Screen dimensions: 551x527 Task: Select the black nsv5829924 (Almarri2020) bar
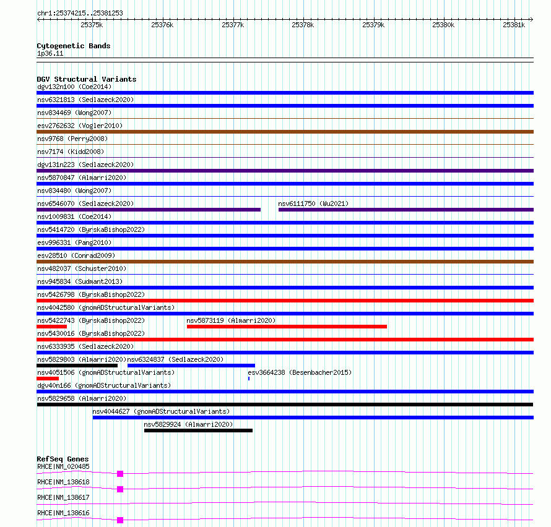pyautogui.click(x=198, y=431)
